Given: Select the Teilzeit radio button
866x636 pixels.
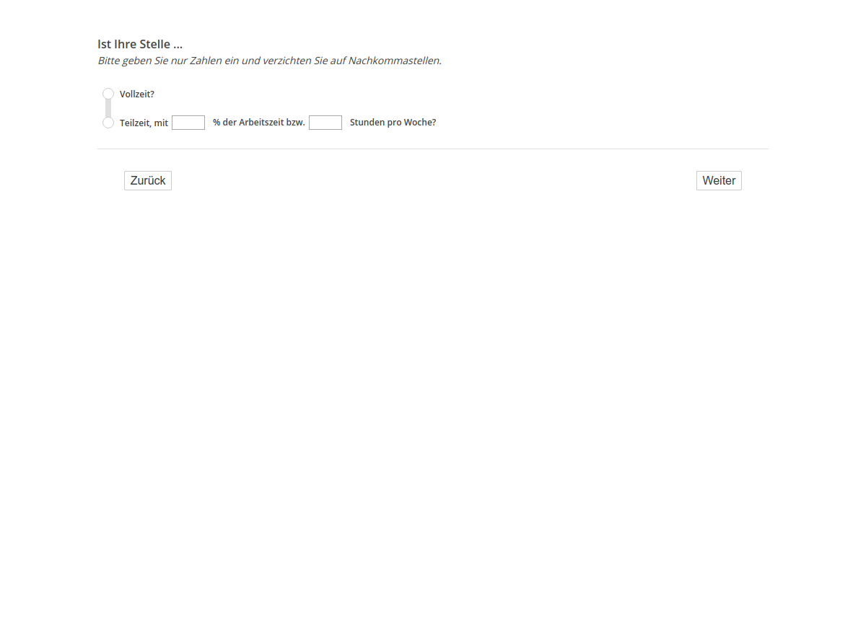Looking at the screenshot, I should click(108, 123).
